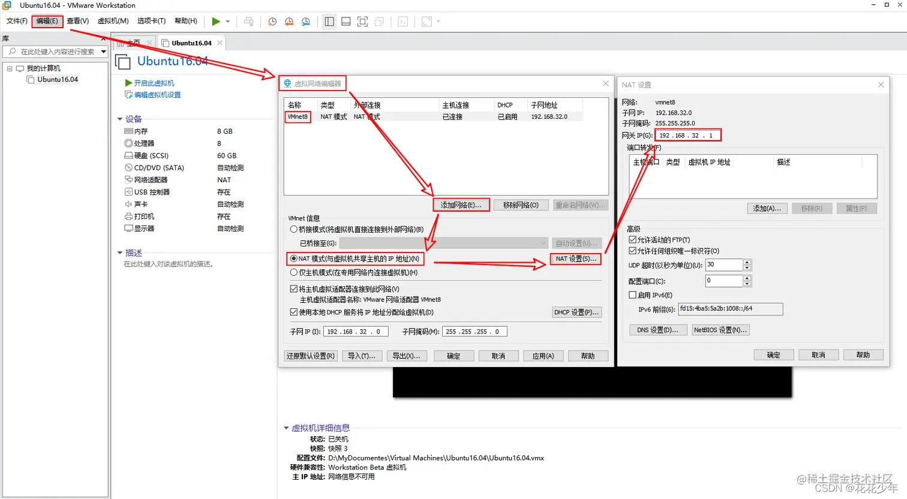Click the take snapshot clock icon
Screen dimensions: 907x499
pos(272,22)
